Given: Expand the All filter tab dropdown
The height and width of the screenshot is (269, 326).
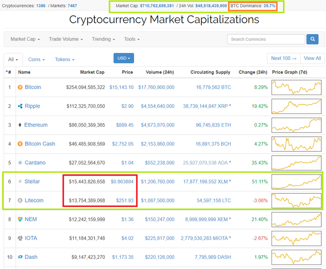Looking at the screenshot, I should pos(13,59).
